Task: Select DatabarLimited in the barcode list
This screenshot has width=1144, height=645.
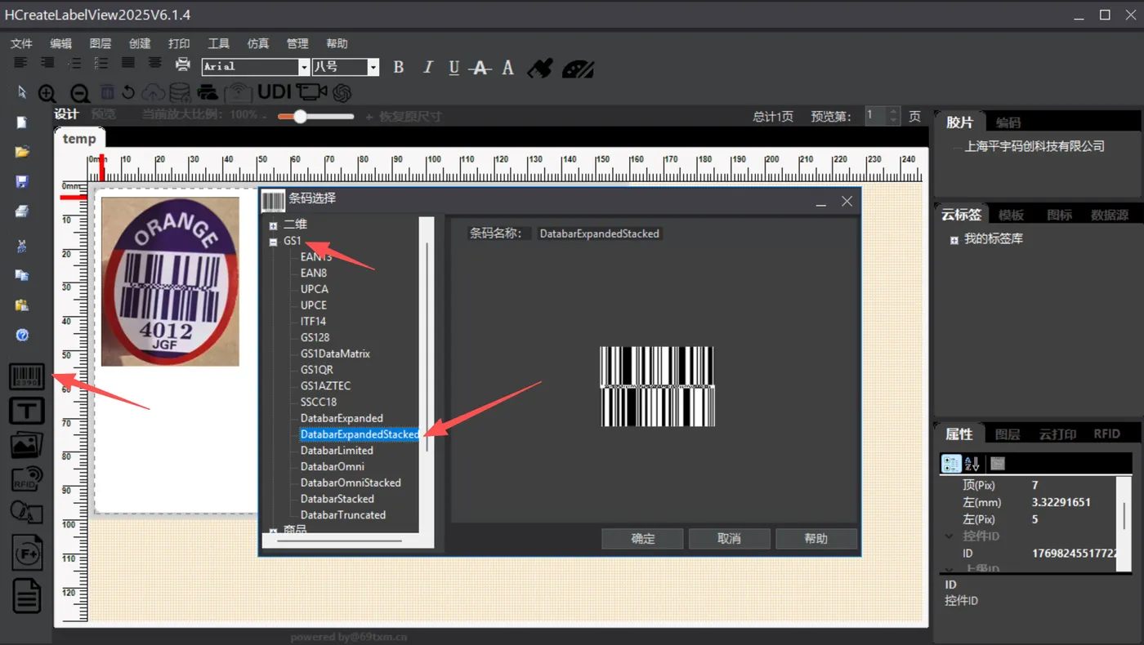Action: 337,451
